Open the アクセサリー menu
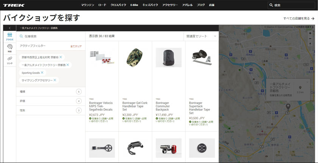The image size is (318, 163). click(170, 5)
